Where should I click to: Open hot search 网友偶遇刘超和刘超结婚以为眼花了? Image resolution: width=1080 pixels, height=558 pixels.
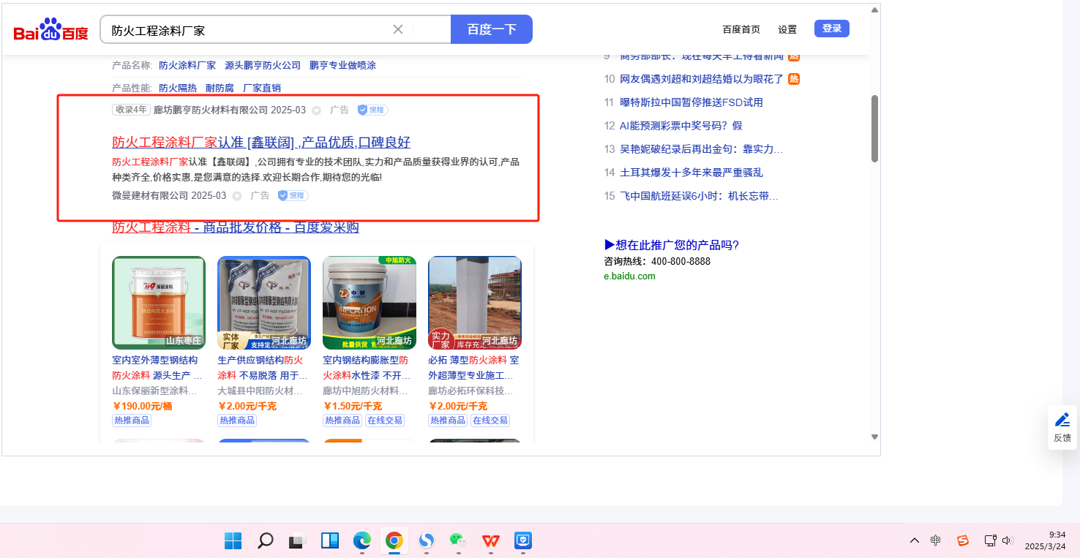coord(702,79)
